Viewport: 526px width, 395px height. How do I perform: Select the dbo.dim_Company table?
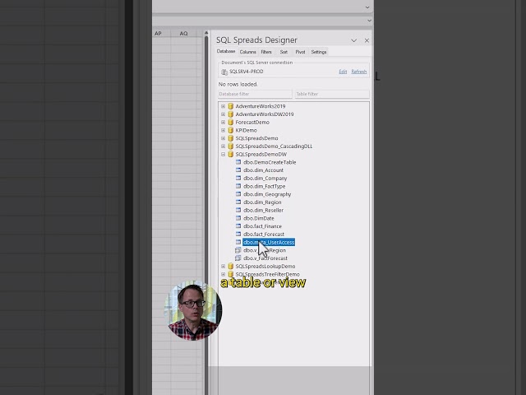(x=265, y=179)
